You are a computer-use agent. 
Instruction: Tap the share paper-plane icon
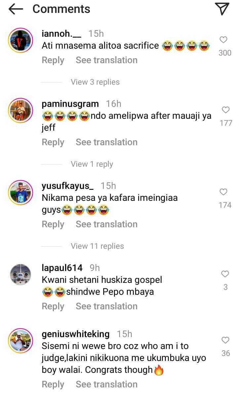click(222, 9)
